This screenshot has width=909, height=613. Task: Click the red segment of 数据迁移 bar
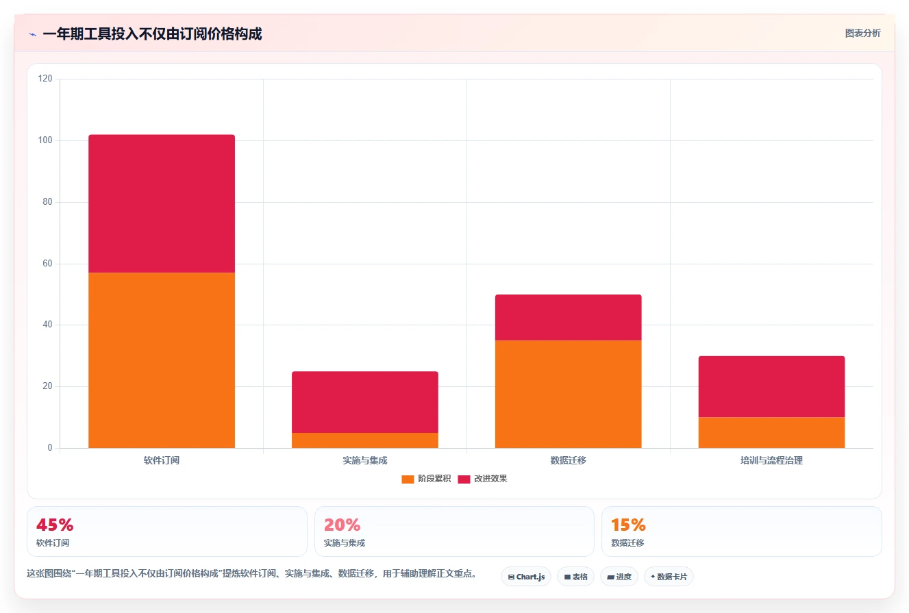tap(569, 318)
